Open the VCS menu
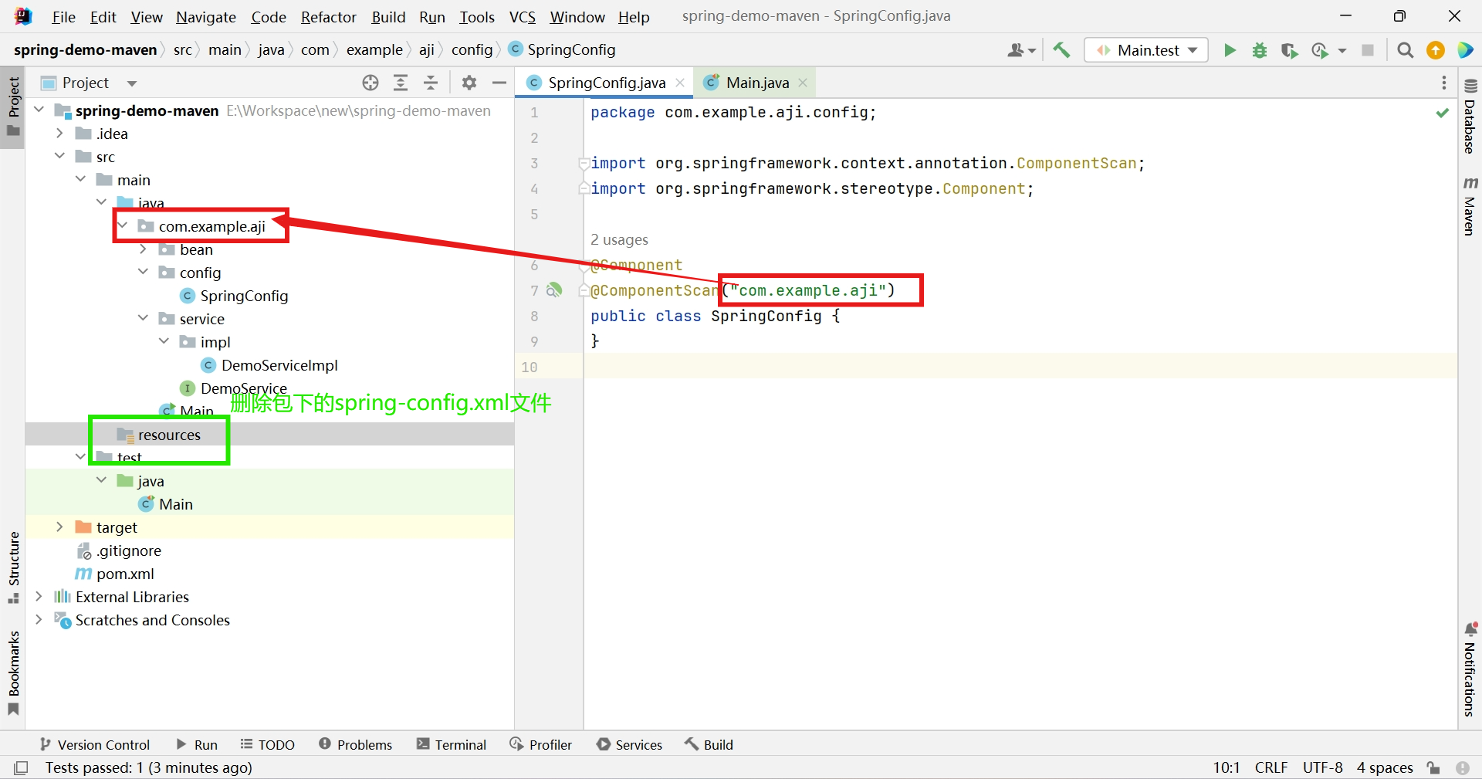 coord(523,17)
